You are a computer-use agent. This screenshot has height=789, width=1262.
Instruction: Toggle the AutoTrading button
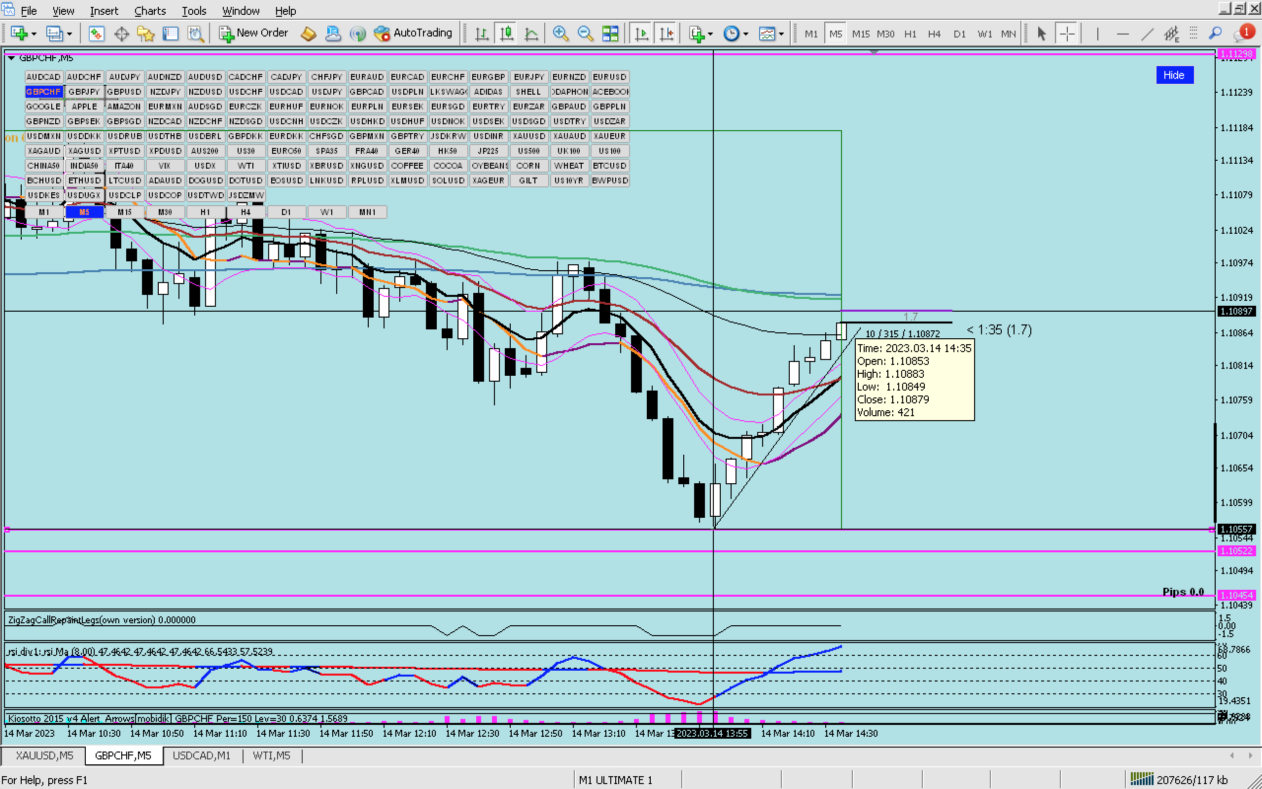pyautogui.click(x=413, y=34)
